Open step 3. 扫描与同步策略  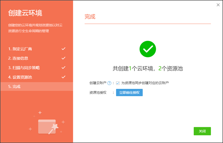point(24,68)
